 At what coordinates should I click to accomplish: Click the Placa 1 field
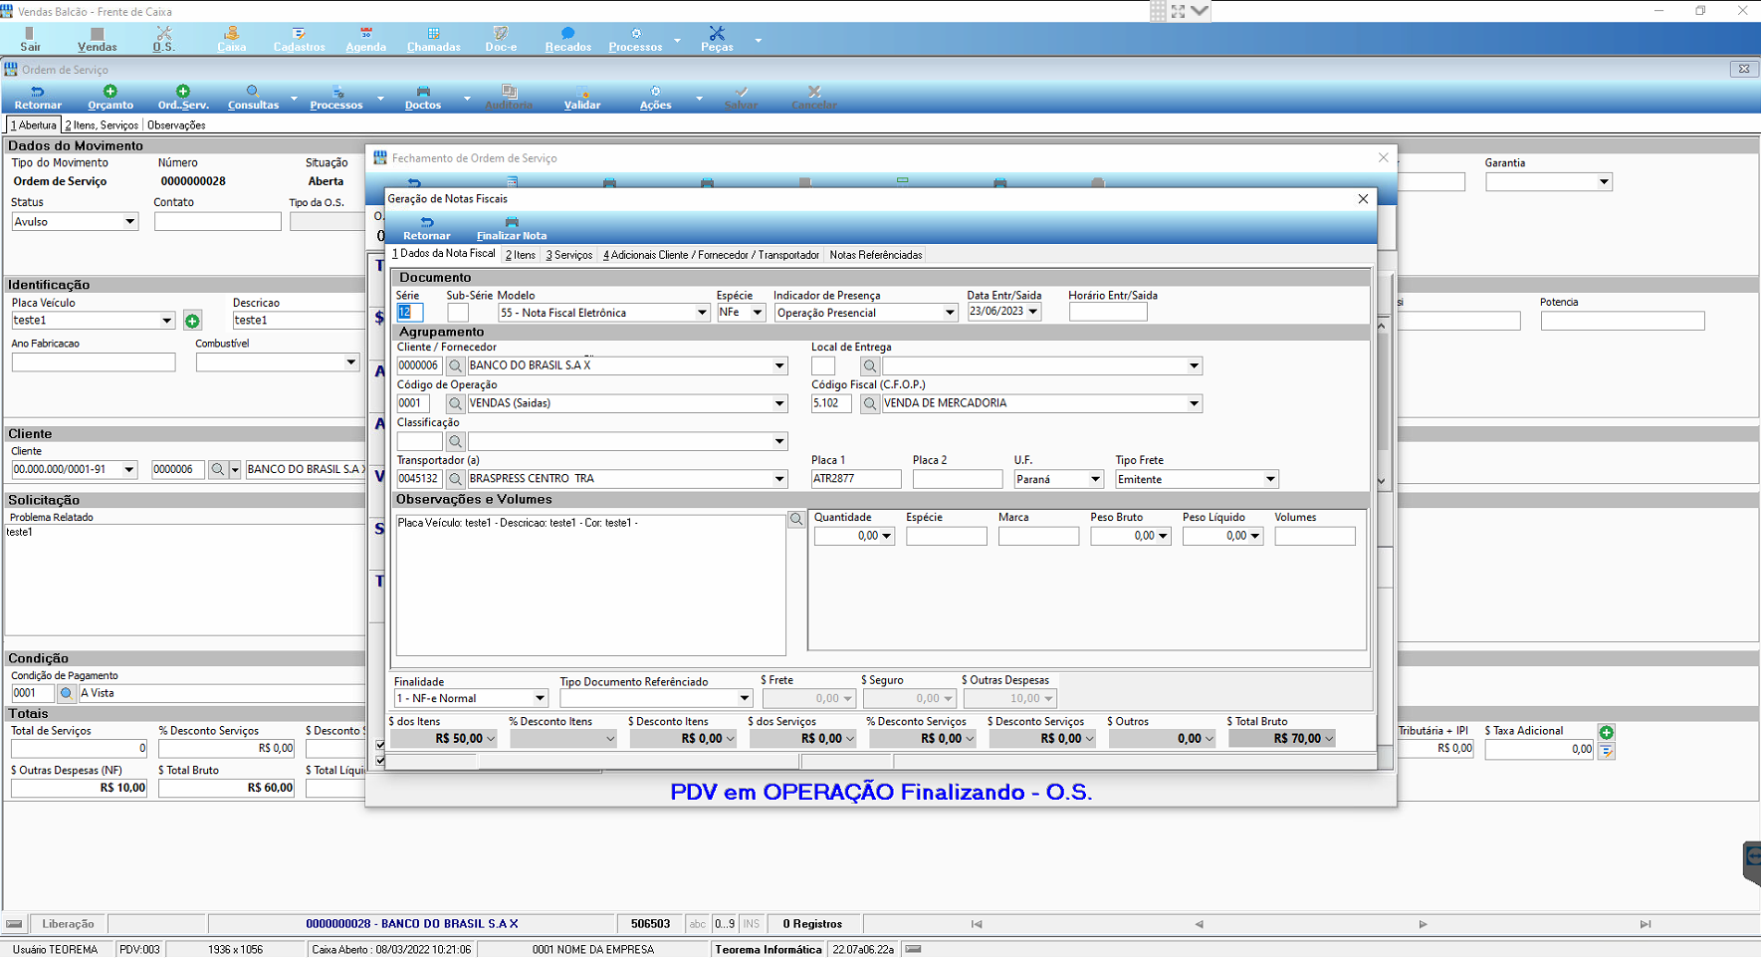point(856,480)
